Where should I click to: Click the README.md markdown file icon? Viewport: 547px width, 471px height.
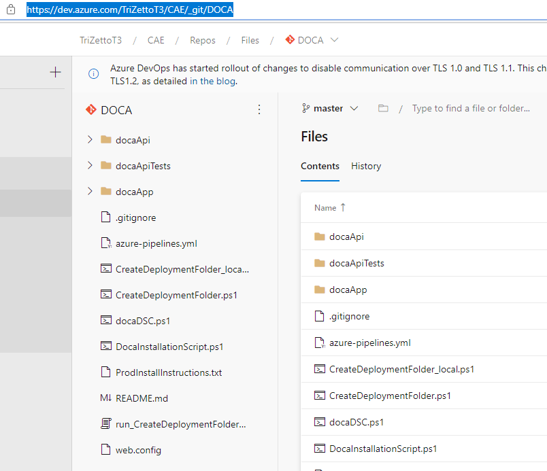105,398
